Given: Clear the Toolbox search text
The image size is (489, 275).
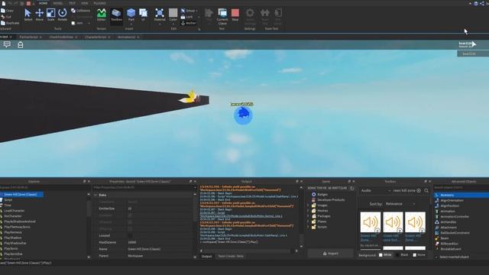Looking at the screenshot, I should click(419, 190).
